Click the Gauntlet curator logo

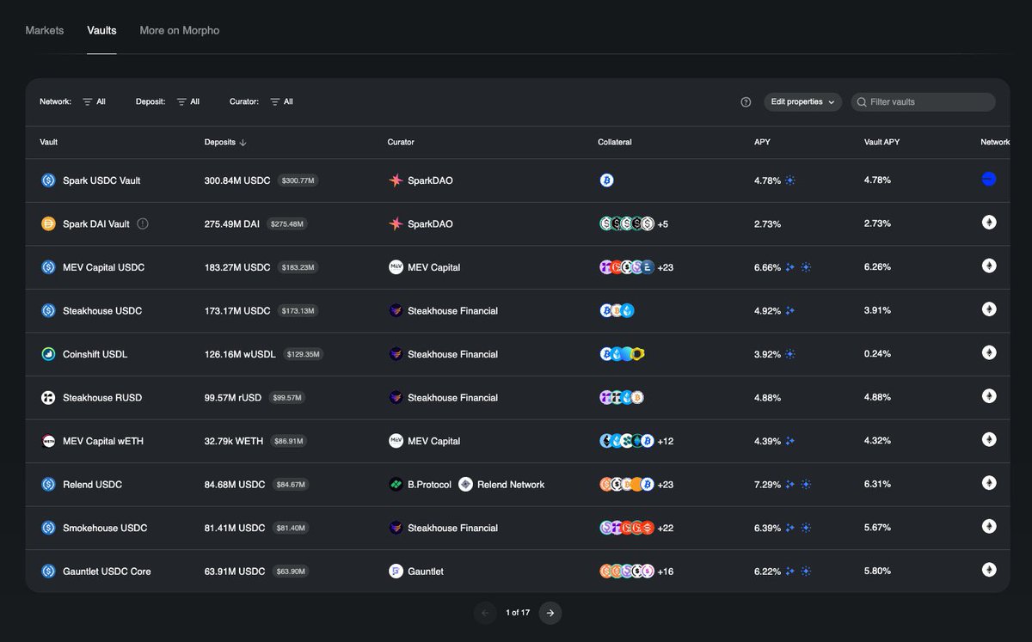[x=396, y=571]
